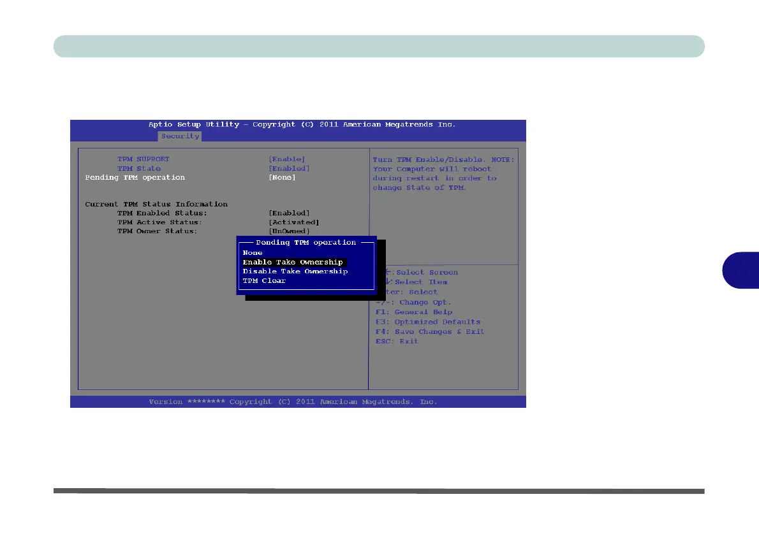The width and height of the screenshot is (759, 534).
Task: Click F3: Optimized Defaults hint
Action: [x=428, y=322]
